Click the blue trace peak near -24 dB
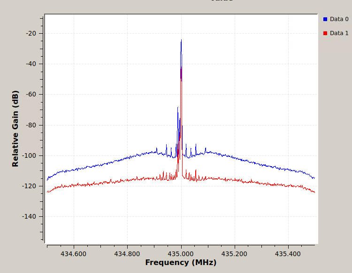352x273 pixels. tap(181, 40)
